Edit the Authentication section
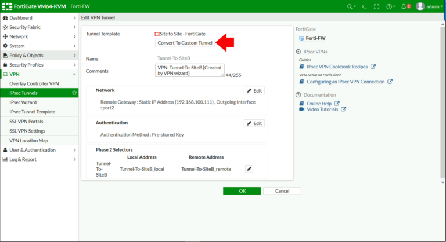 pos(254,123)
